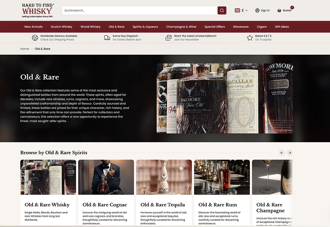Image resolution: width=330 pixels, height=227 pixels.
Task: Open the Scotch Whisky menu
Action: click(61, 26)
